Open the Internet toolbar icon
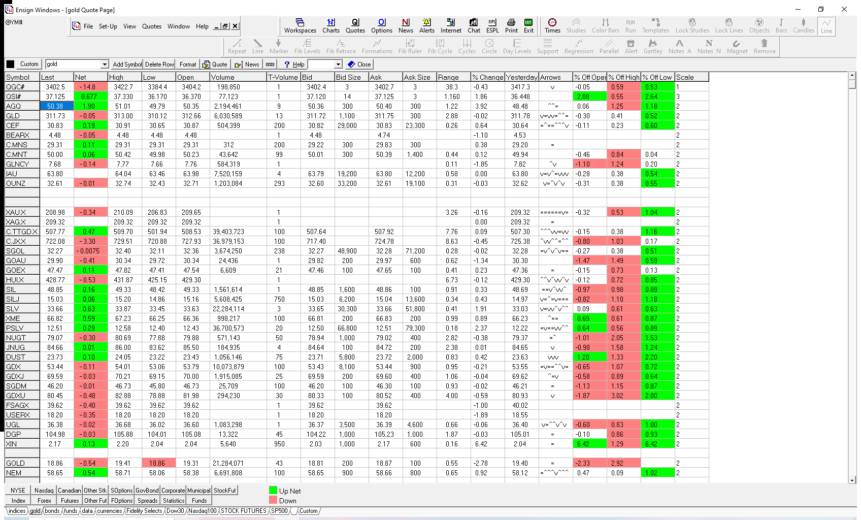This screenshot has width=861, height=520. (x=451, y=26)
